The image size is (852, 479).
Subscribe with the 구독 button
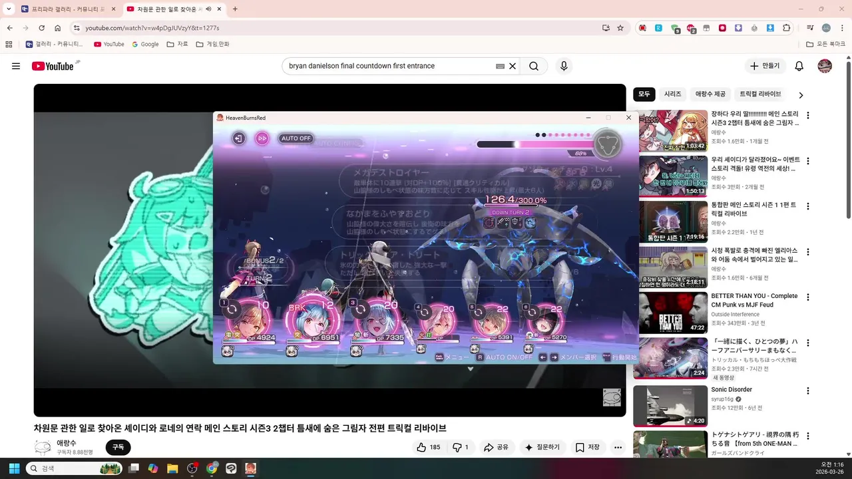point(118,447)
